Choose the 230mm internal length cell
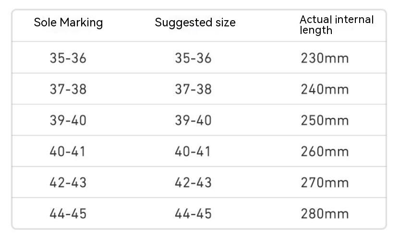Viewport: 412px width, 246px height. click(x=325, y=58)
